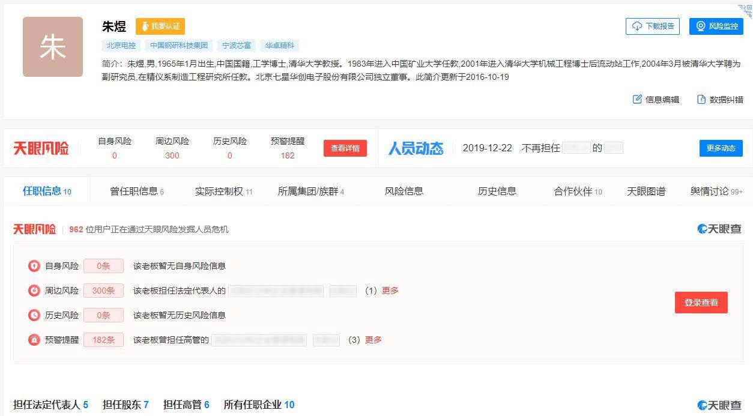Select 预警提醒 count 182 in summary bar
Image resolution: width=753 pixels, height=416 pixels.
tap(288, 155)
